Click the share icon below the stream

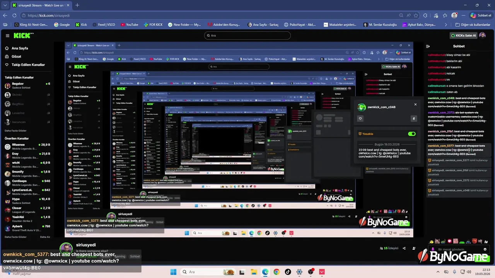404,248
